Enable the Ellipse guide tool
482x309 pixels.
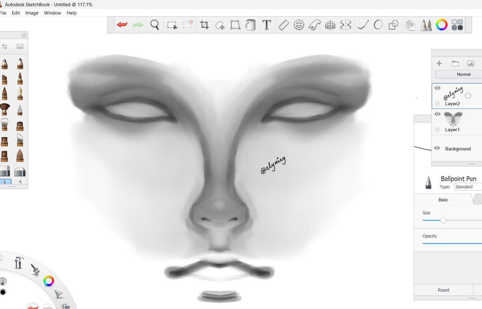[299, 25]
